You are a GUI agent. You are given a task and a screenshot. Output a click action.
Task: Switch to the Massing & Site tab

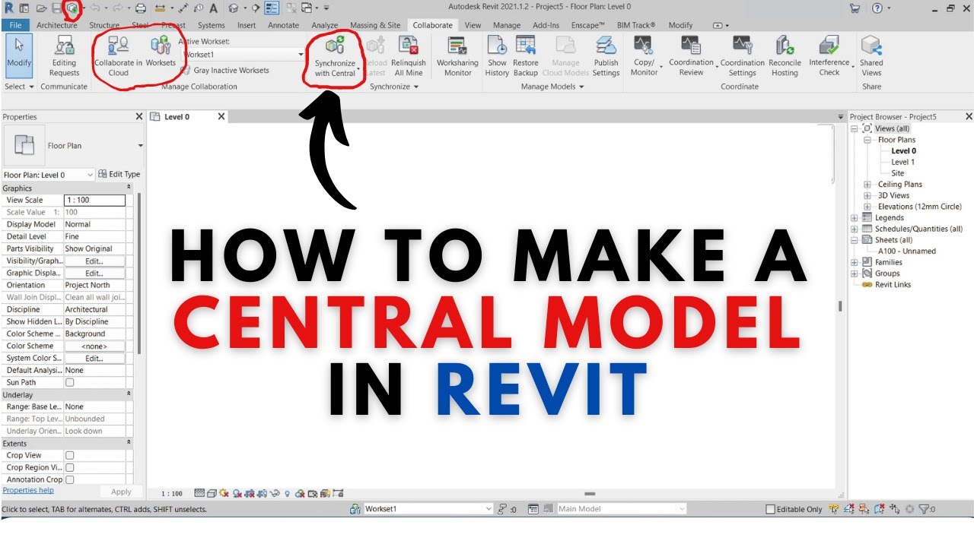[x=375, y=25]
